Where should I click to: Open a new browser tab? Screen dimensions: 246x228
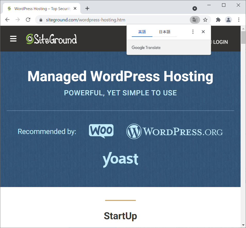coord(87,9)
